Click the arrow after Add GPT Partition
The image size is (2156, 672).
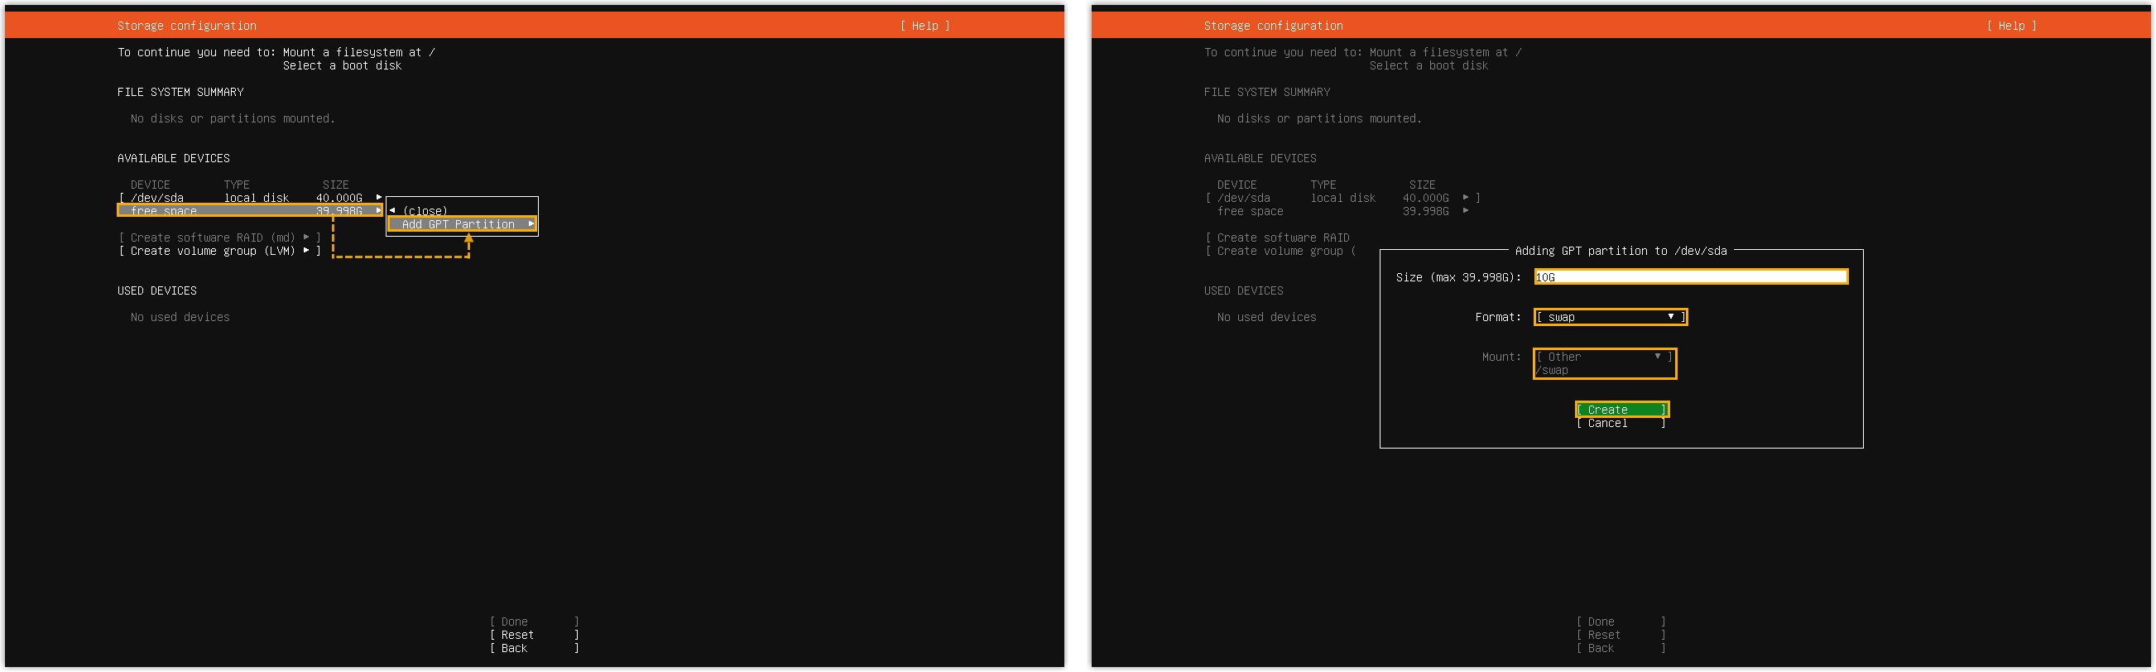pos(531,224)
